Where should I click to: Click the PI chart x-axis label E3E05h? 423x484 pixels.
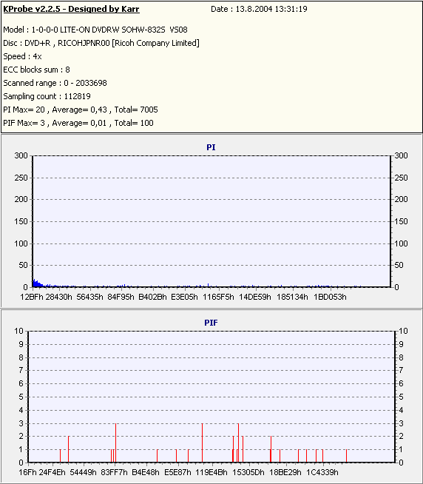tap(184, 297)
